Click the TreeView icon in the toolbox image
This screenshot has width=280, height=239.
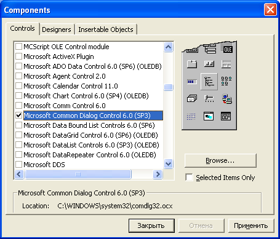(x=209, y=82)
